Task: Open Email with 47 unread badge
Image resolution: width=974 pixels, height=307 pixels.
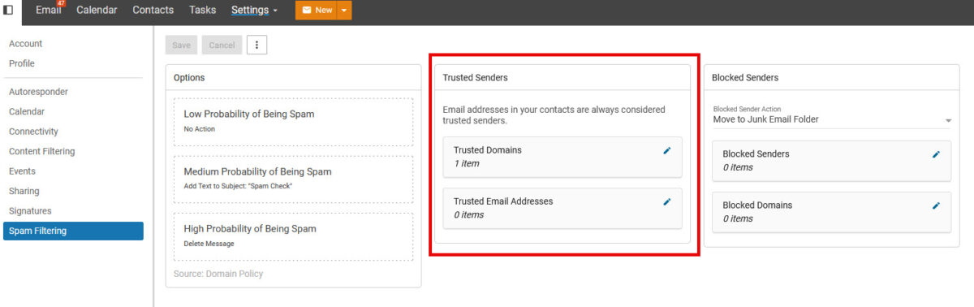Action: pos(50,10)
